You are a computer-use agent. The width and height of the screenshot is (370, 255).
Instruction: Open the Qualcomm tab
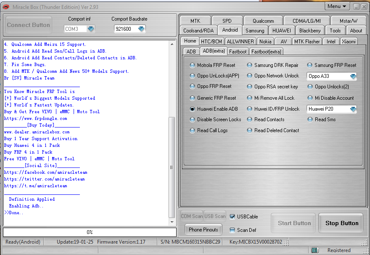click(x=263, y=21)
